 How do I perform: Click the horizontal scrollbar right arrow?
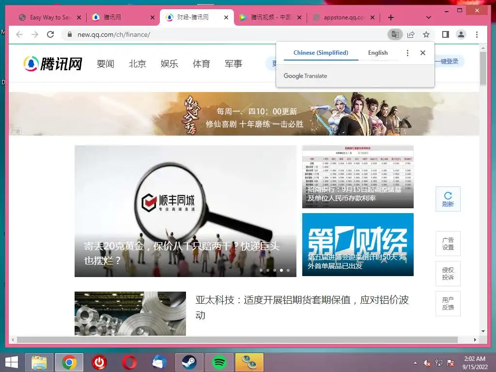point(475,340)
